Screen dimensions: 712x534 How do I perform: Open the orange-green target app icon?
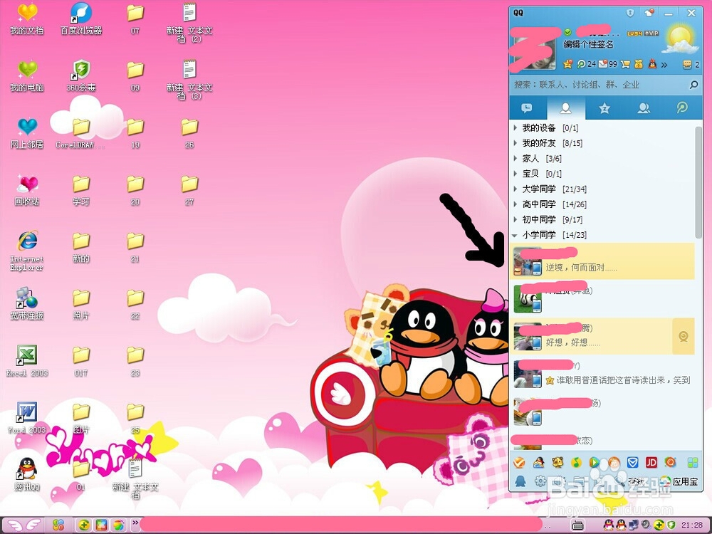pyautogui.click(x=670, y=463)
